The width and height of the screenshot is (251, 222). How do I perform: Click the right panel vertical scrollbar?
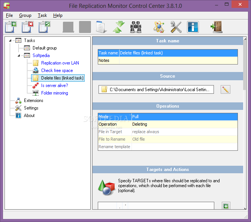(x=245, y=65)
